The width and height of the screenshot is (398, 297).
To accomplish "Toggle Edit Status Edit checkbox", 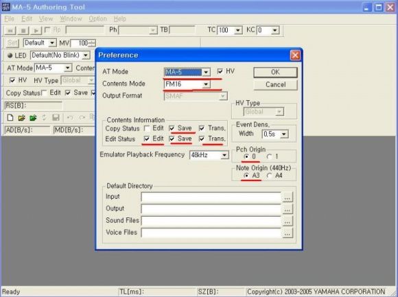I will point(147,139).
